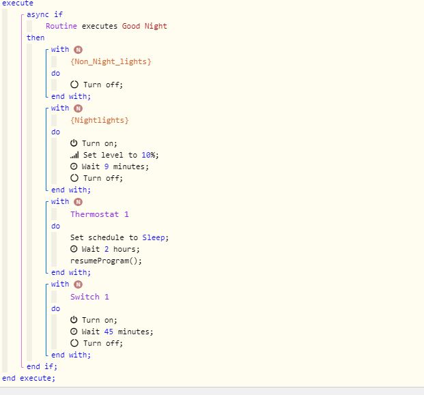The height and width of the screenshot is (395, 424).
Task: Click the Wait 45 minutes task
Action: (112, 332)
